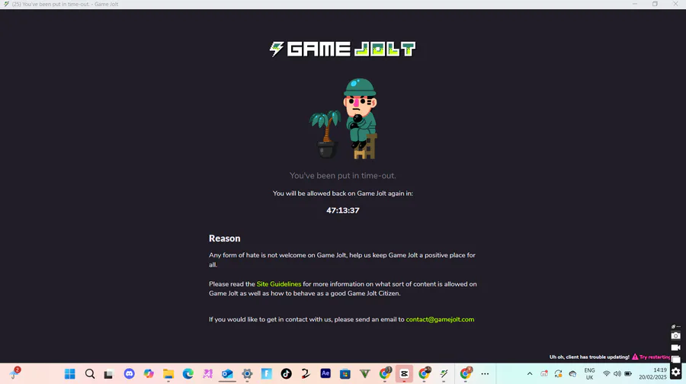Open Outlook from the taskbar
The image size is (686, 384).
(227, 373)
